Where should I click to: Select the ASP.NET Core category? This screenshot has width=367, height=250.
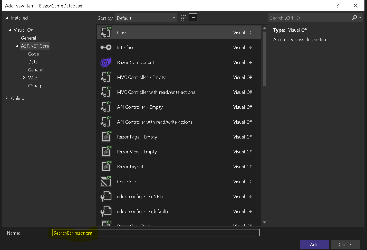pos(35,46)
